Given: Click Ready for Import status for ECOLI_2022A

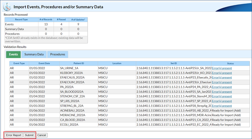Looking at the screenshot, I should click(x=226, y=125).
